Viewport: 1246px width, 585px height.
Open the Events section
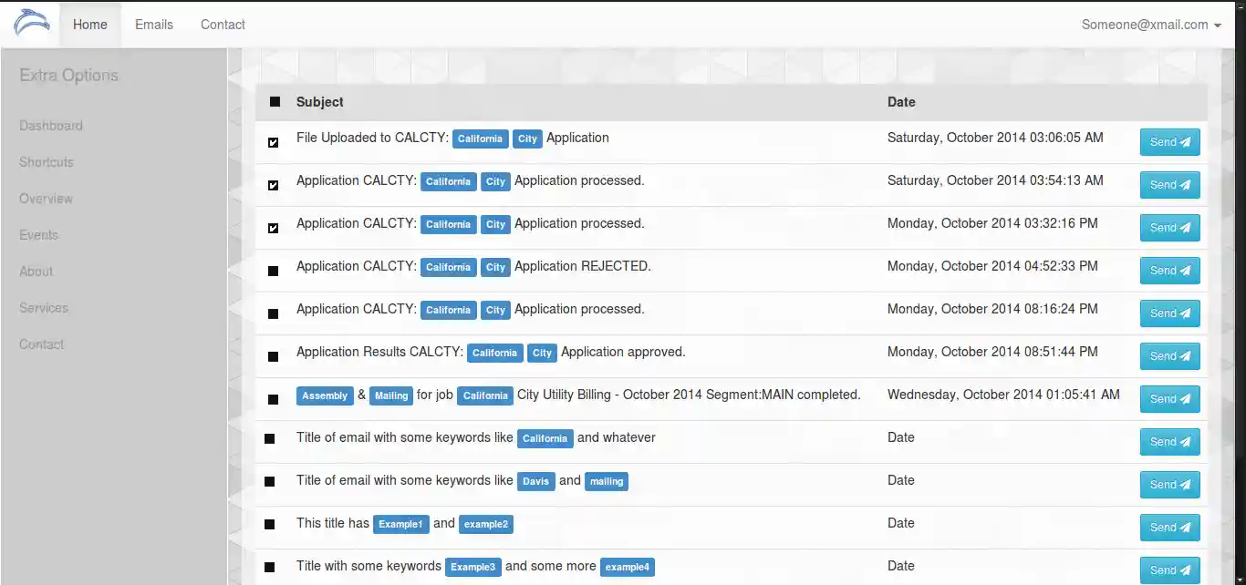coord(38,234)
